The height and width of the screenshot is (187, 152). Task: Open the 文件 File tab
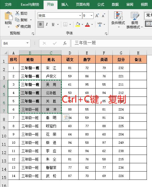[x=8, y=5]
